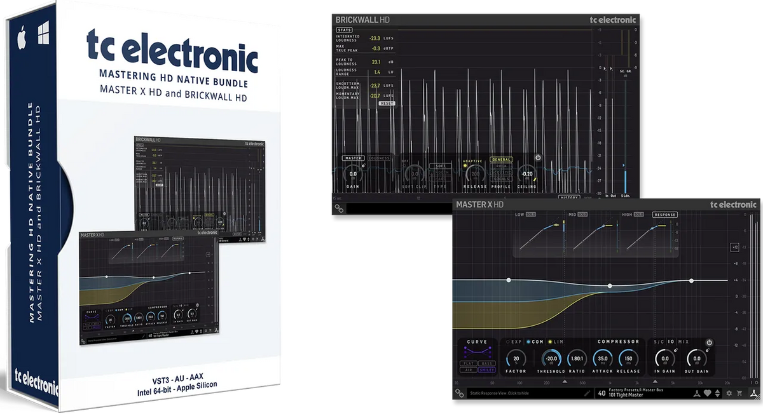Click the Master X HD THRESHOLD knob
Viewport: 763px width, 418px height.
551,359
